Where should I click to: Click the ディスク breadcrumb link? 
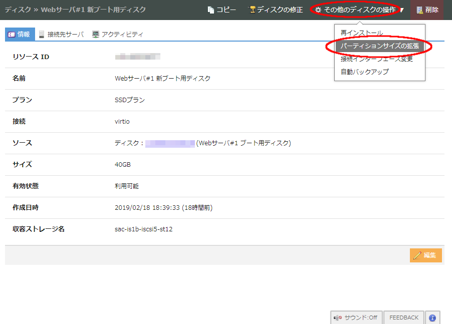click(x=18, y=10)
